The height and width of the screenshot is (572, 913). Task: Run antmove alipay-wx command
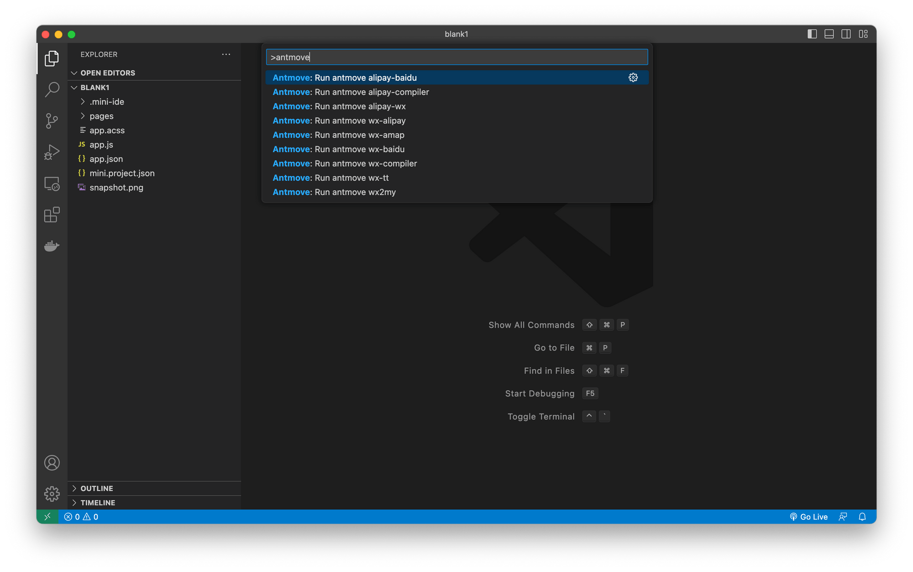(x=457, y=106)
